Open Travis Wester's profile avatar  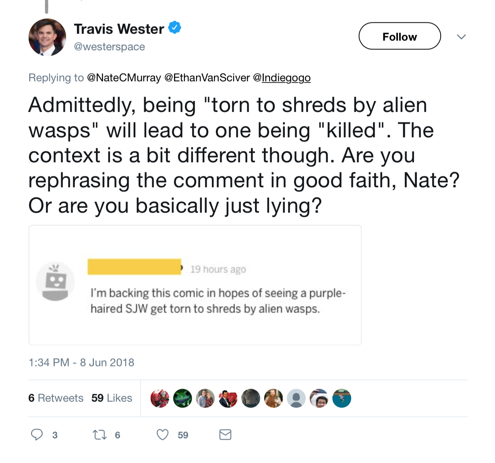click(x=47, y=37)
